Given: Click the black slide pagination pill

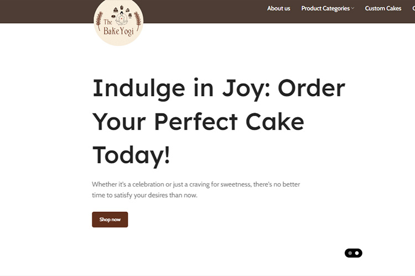Looking at the screenshot, I should tap(354, 253).
